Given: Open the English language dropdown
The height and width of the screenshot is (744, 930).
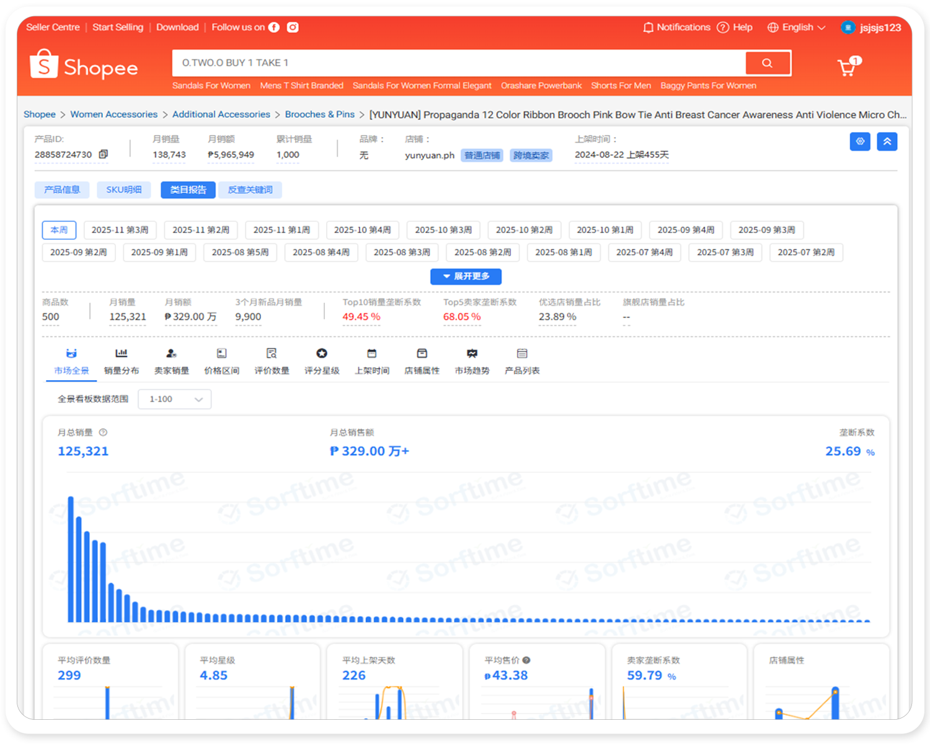Looking at the screenshot, I should point(797,27).
